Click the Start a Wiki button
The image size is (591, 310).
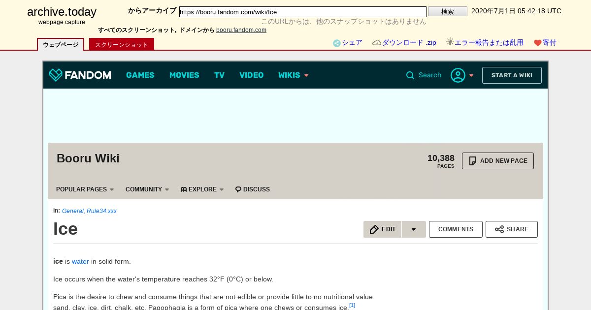point(512,75)
